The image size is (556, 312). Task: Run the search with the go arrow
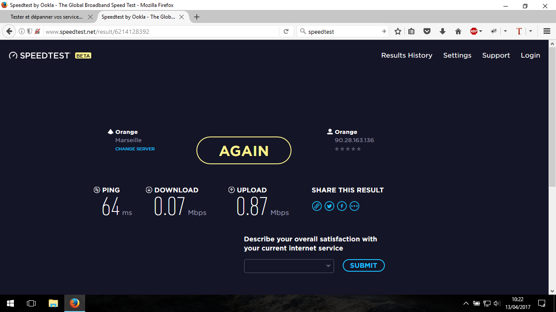point(384,31)
